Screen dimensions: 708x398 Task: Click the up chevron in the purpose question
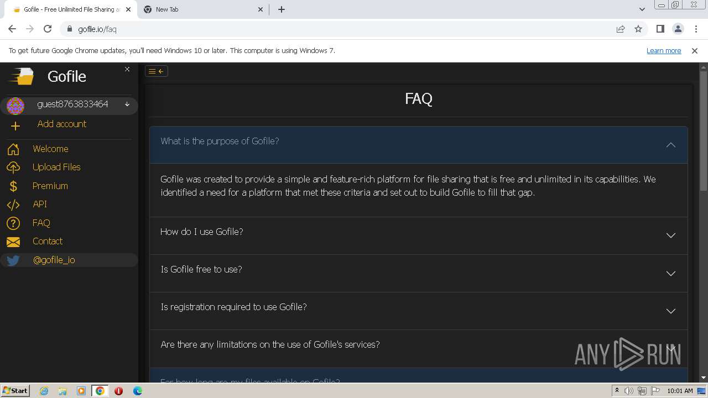(671, 145)
